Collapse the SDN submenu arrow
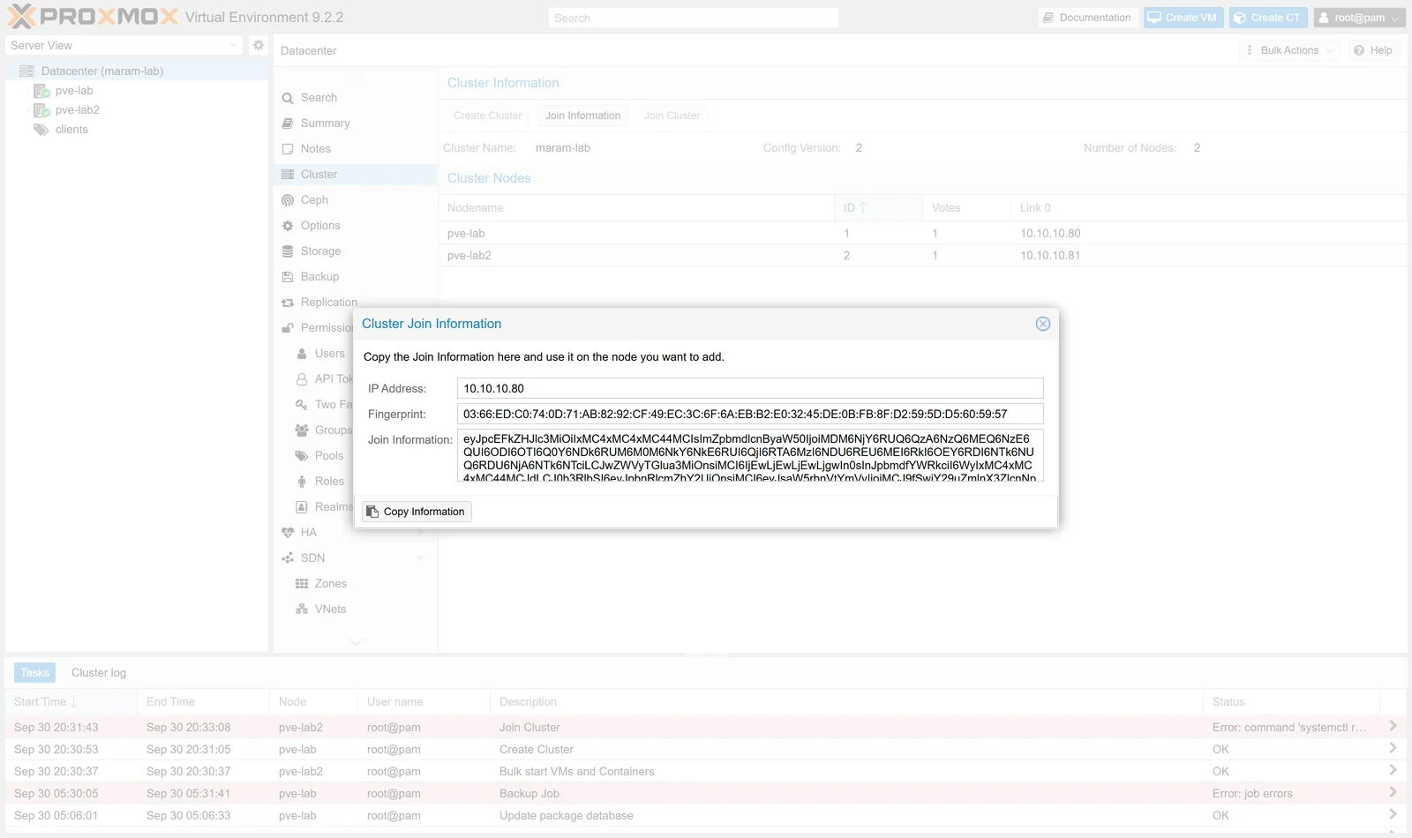1412x838 pixels. 420,558
